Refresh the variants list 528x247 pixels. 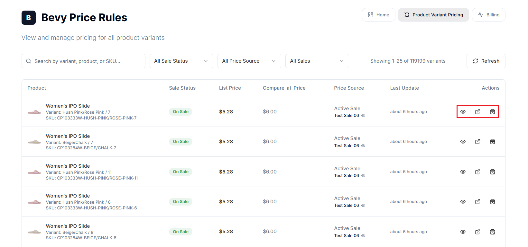[x=486, y=61]
